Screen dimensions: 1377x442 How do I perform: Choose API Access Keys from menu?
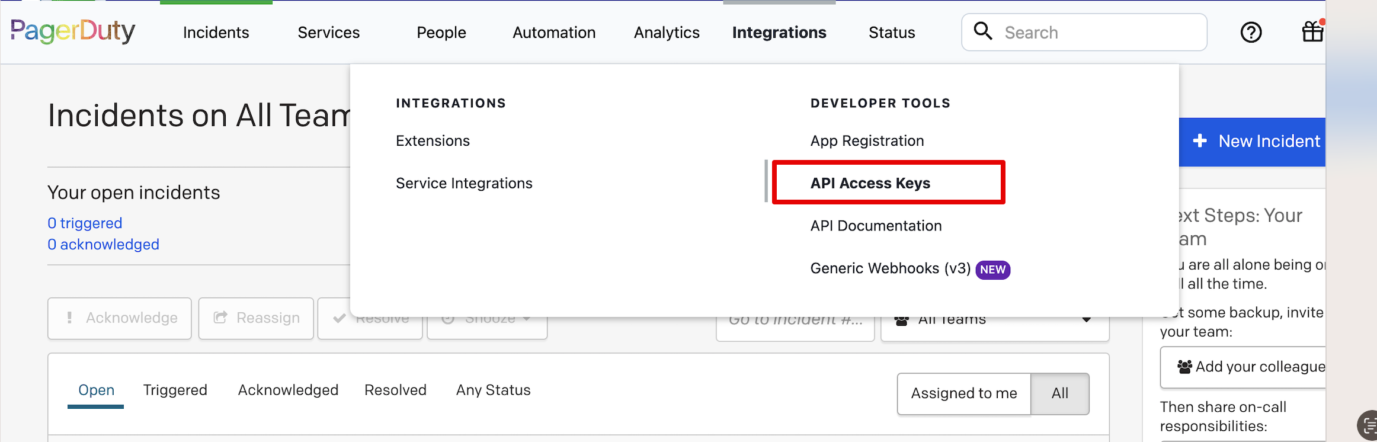point(870,183)
